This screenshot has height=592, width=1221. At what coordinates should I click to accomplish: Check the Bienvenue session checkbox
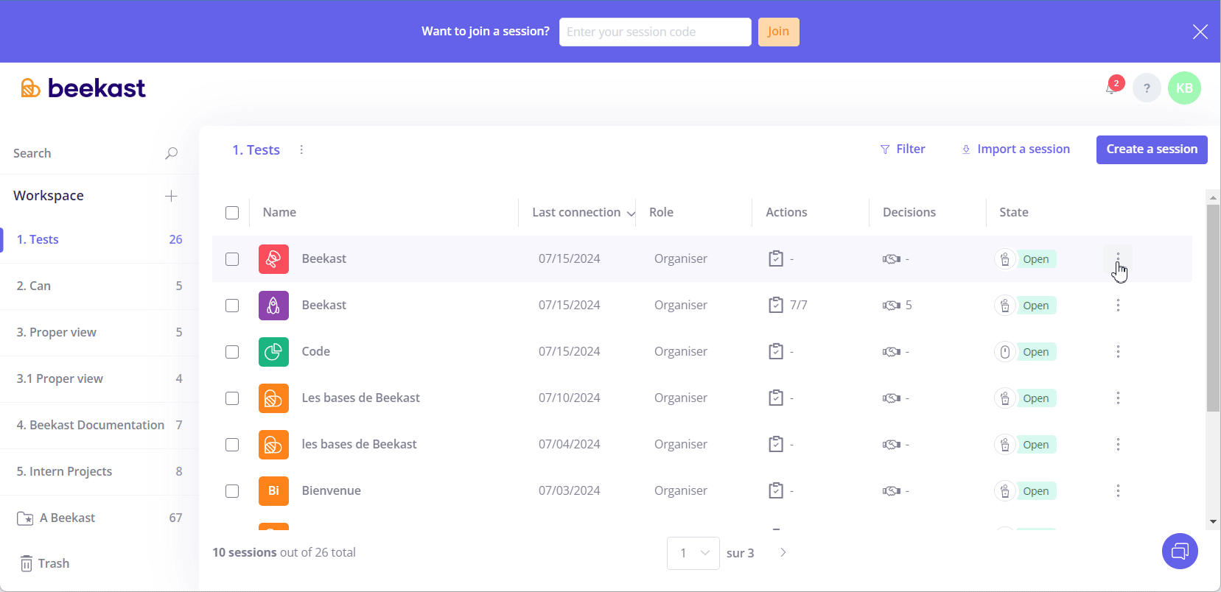[232, 491]
